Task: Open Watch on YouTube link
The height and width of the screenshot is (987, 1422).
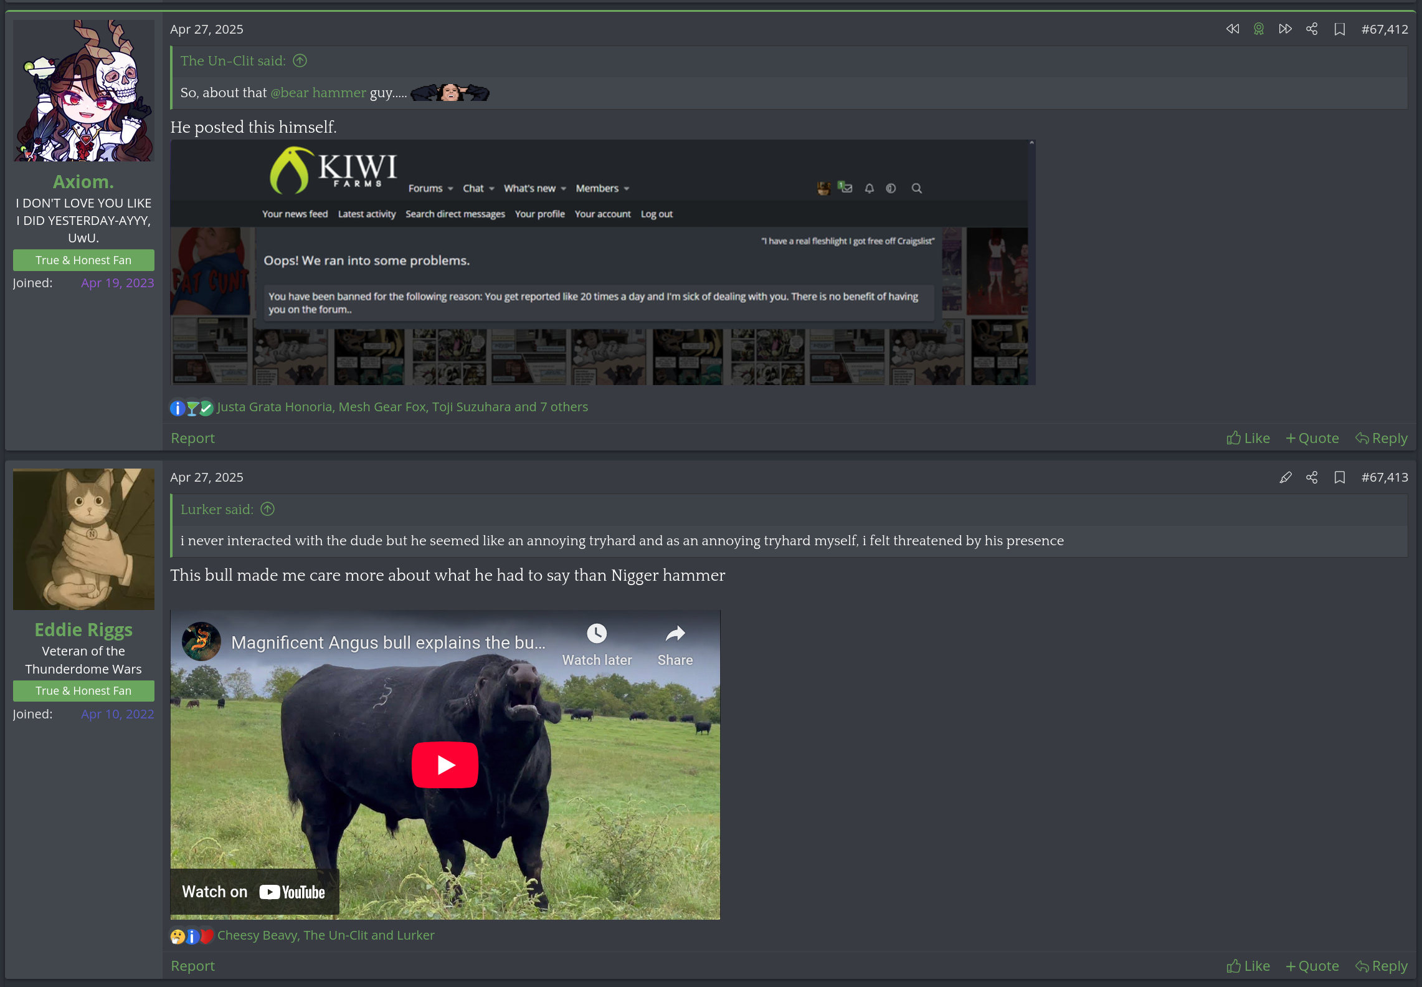Action: pos(254,892)
